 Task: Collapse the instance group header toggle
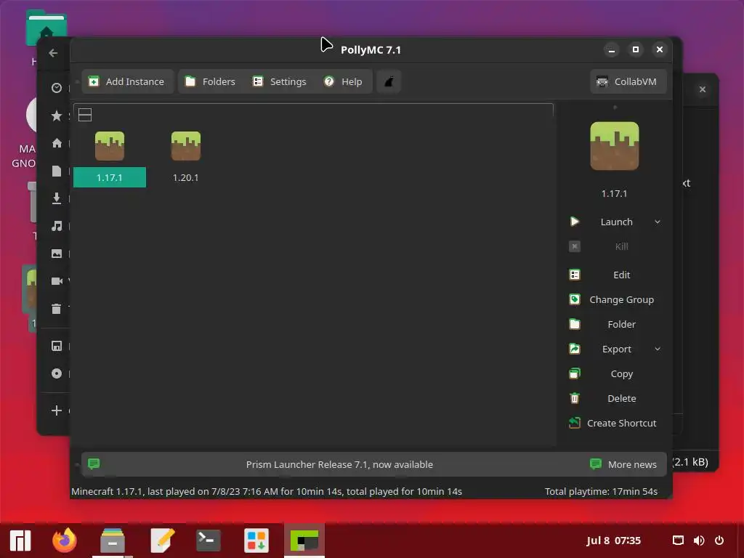pyautogui.click(x=85, y=115)
